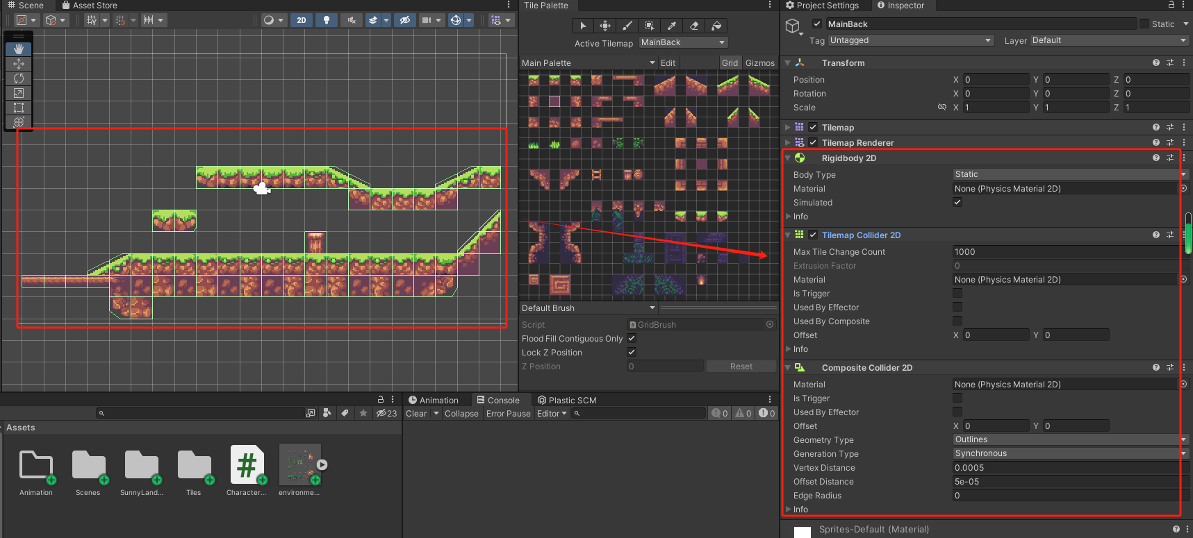Select the Transform tool in scene overlay
Viewport: 1193px width, 538px height.
[x=19, y=122]
